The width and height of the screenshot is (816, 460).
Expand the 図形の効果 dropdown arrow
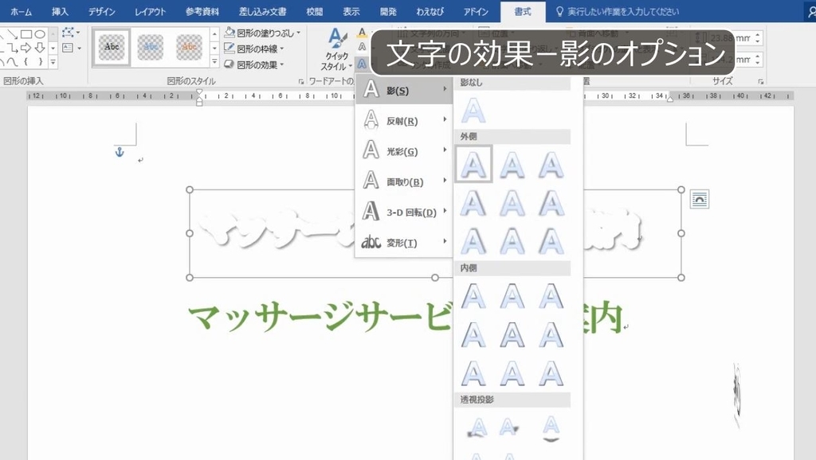click(281, 65)
